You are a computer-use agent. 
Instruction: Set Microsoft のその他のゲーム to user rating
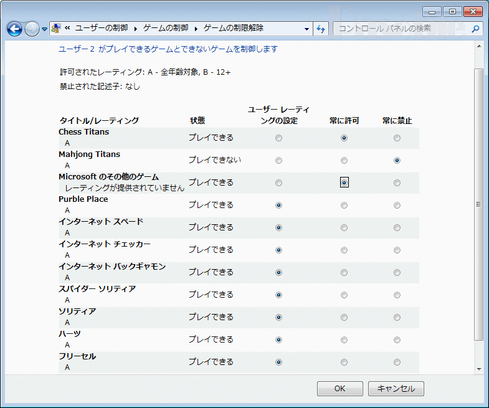coord(279,183)
